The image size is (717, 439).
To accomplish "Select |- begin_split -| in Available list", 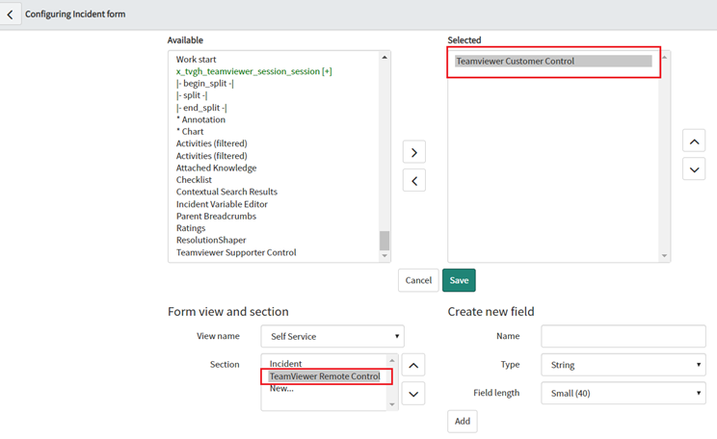I will (x=205, y=83).
